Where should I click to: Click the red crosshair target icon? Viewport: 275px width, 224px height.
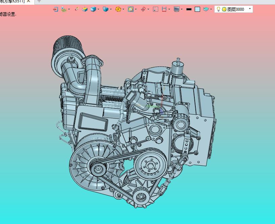coord(143,9)
